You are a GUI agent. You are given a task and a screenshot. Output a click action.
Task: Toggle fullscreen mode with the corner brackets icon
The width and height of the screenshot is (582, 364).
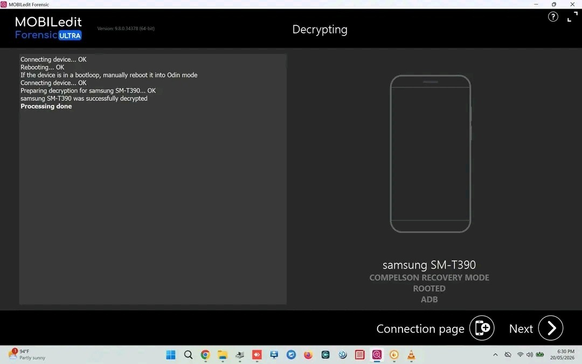tap(572, 17)
